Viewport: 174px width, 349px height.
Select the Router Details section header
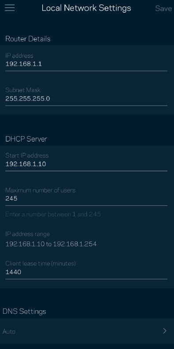28,39
